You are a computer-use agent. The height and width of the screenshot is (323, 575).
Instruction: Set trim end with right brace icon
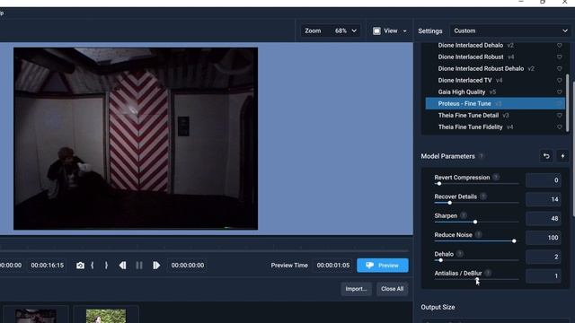click(106, 266)
